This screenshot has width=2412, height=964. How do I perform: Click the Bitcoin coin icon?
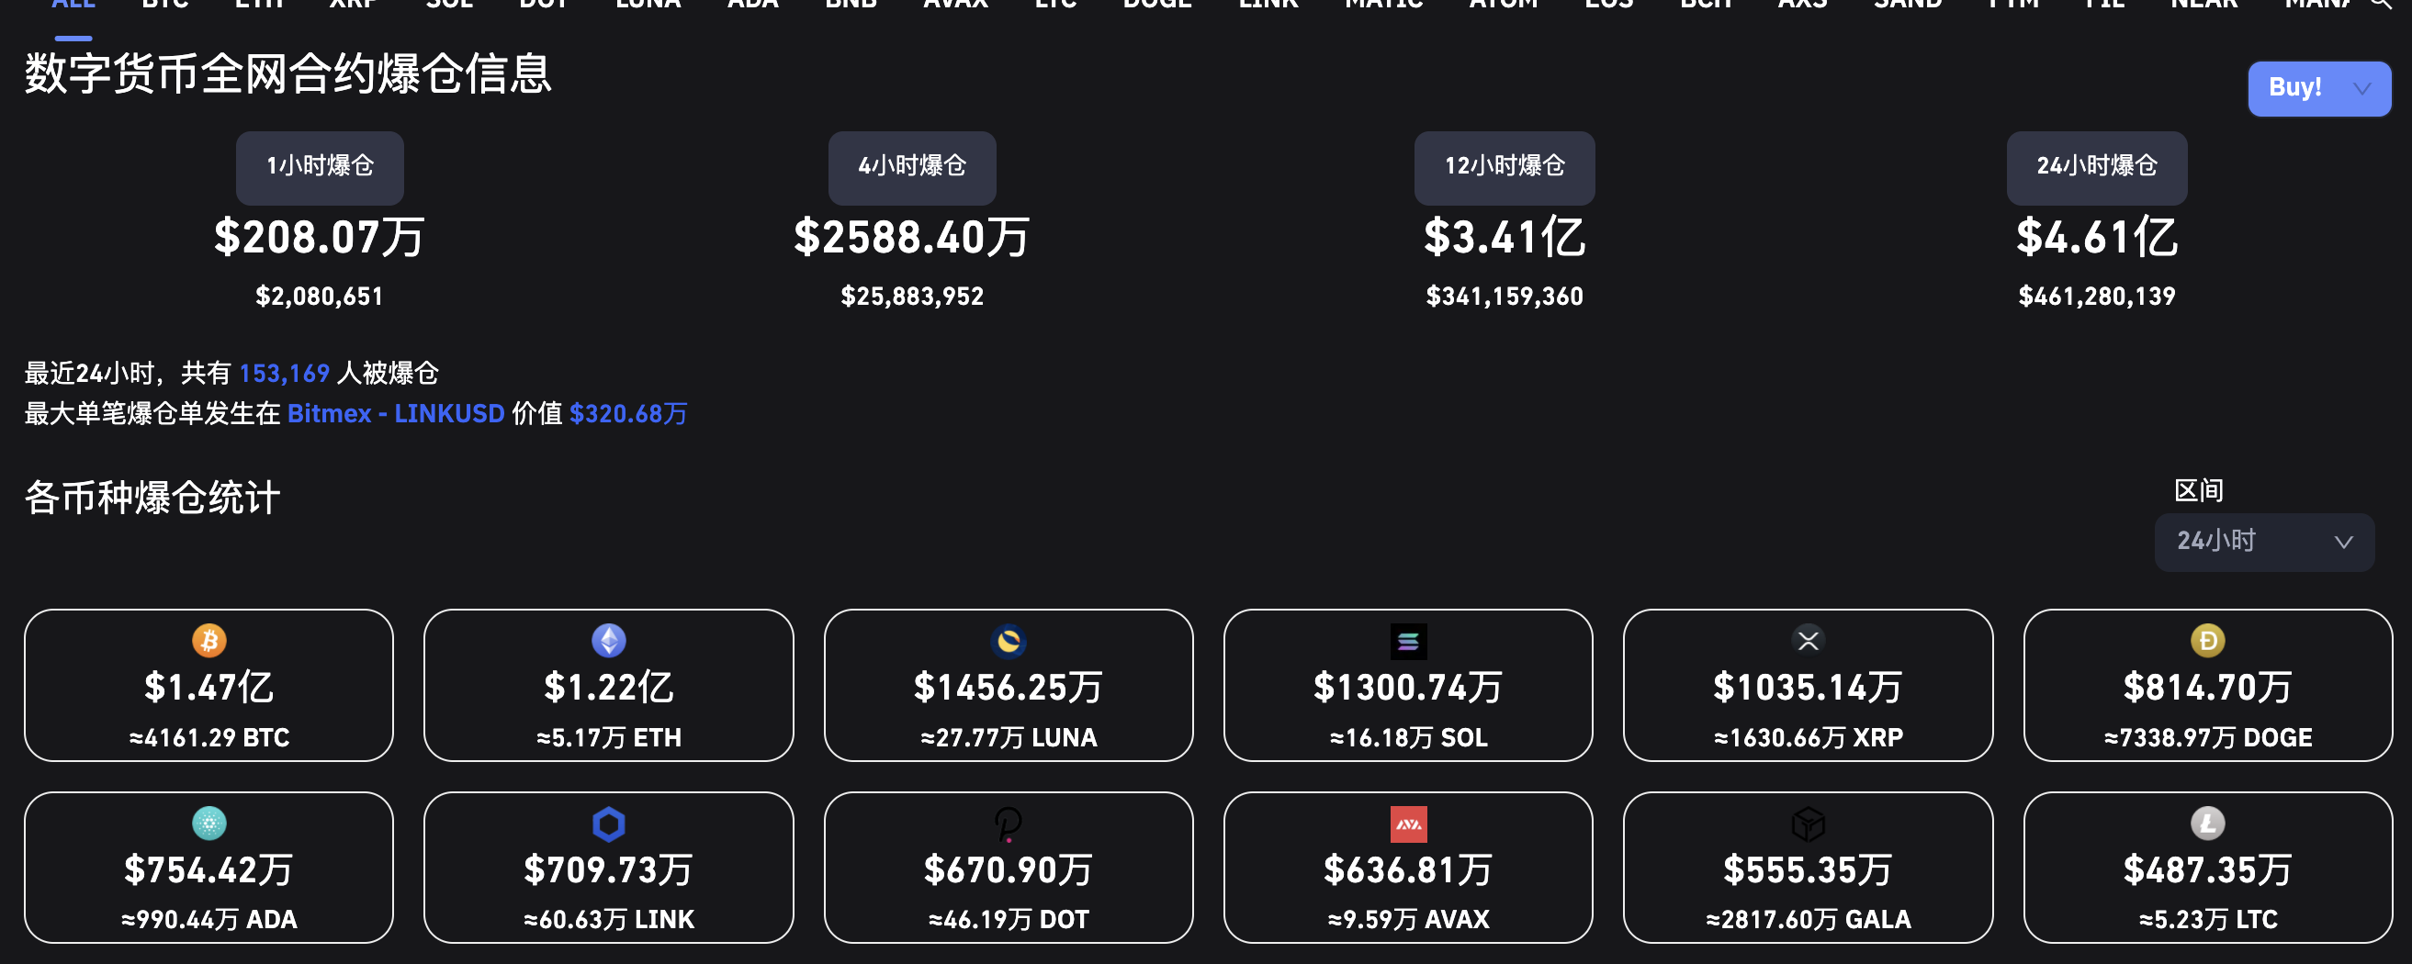click(x=209, y=641)
